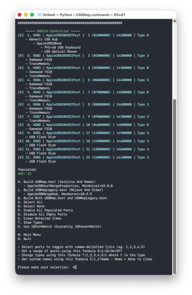The width and height of the screenshot is (192, 295).
Task: Click the '10. SS02' port row
Action: pyautogui.click(x=83, y=141)
